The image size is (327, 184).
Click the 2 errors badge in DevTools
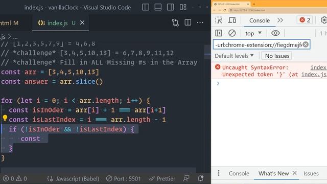pos(305,20)
